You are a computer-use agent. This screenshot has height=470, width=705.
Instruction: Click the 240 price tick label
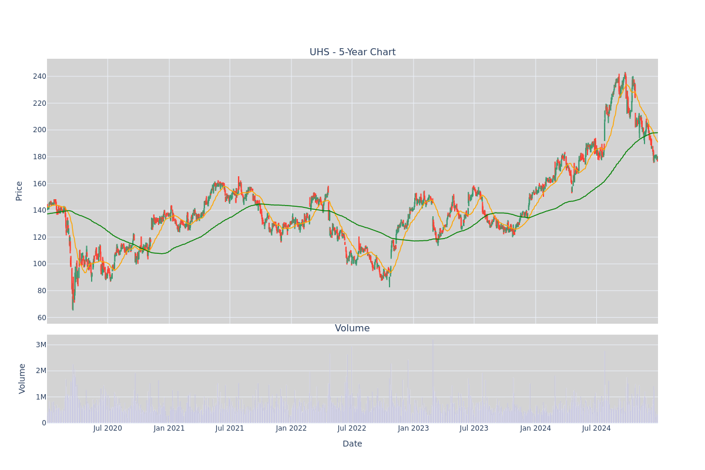click(x=39, y=76)
